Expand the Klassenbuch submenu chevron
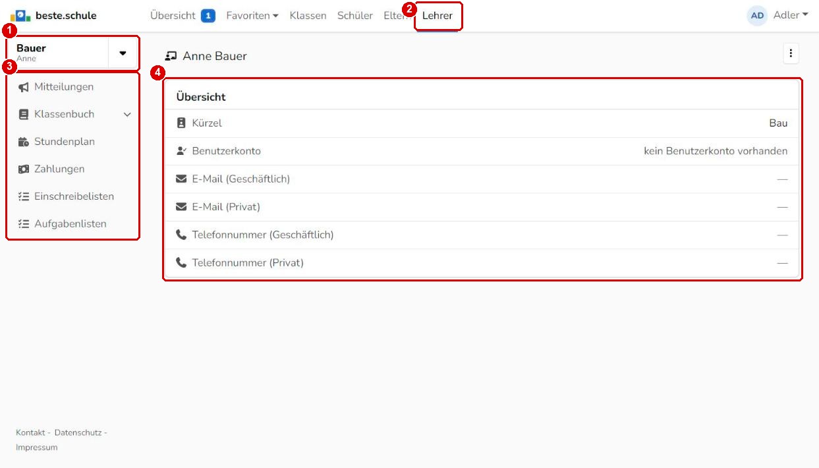This screenshot has width=819, height=468. 127,115
